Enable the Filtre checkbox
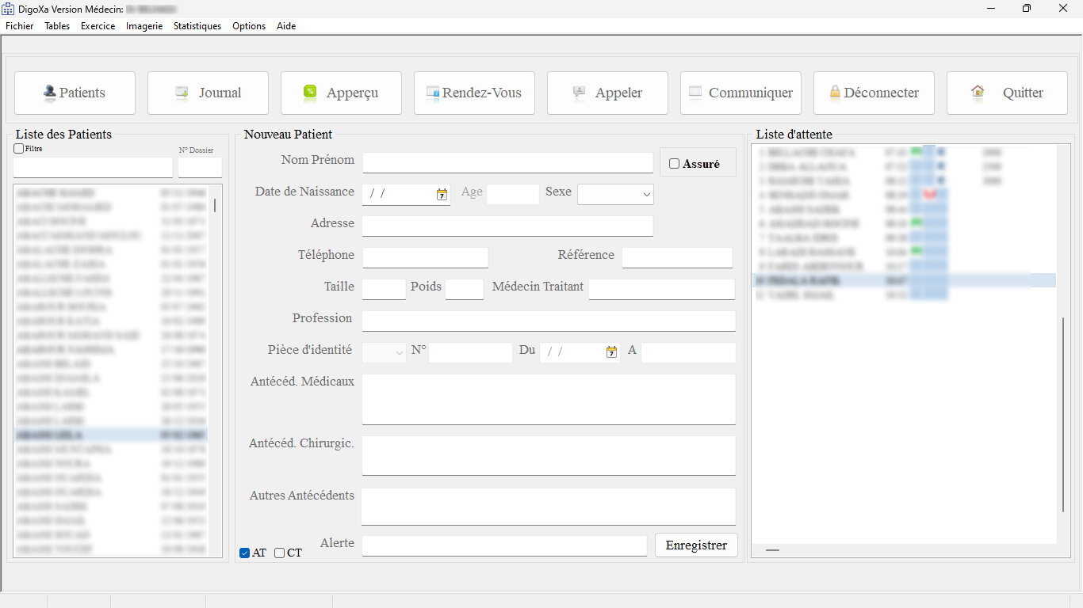Screen dimensions: 1083x608 [x=19, y=148]
